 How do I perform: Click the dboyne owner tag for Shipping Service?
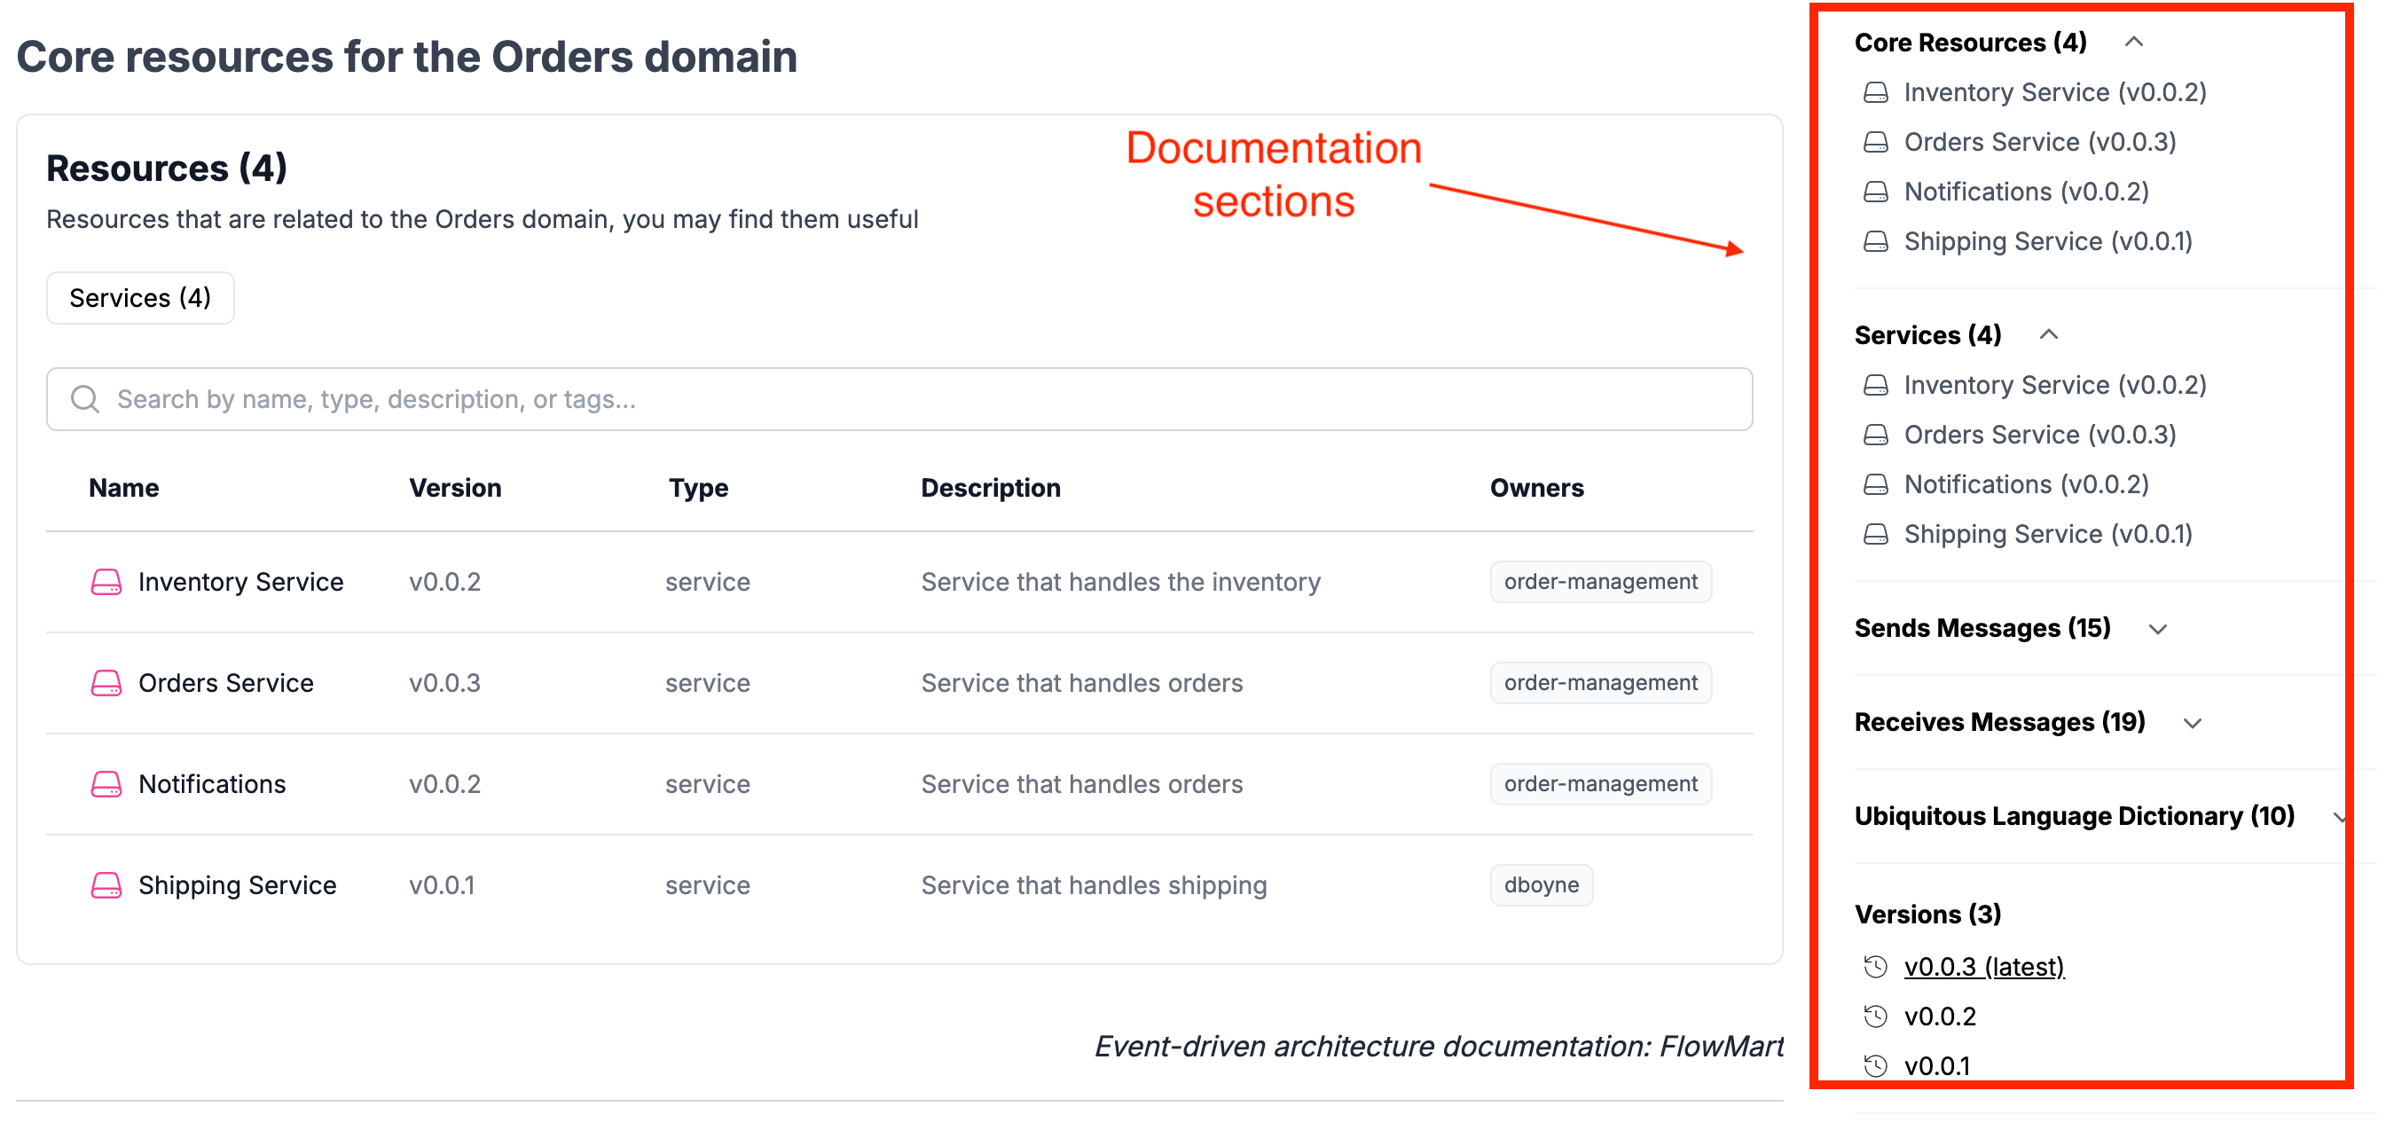pos(1541,884)
